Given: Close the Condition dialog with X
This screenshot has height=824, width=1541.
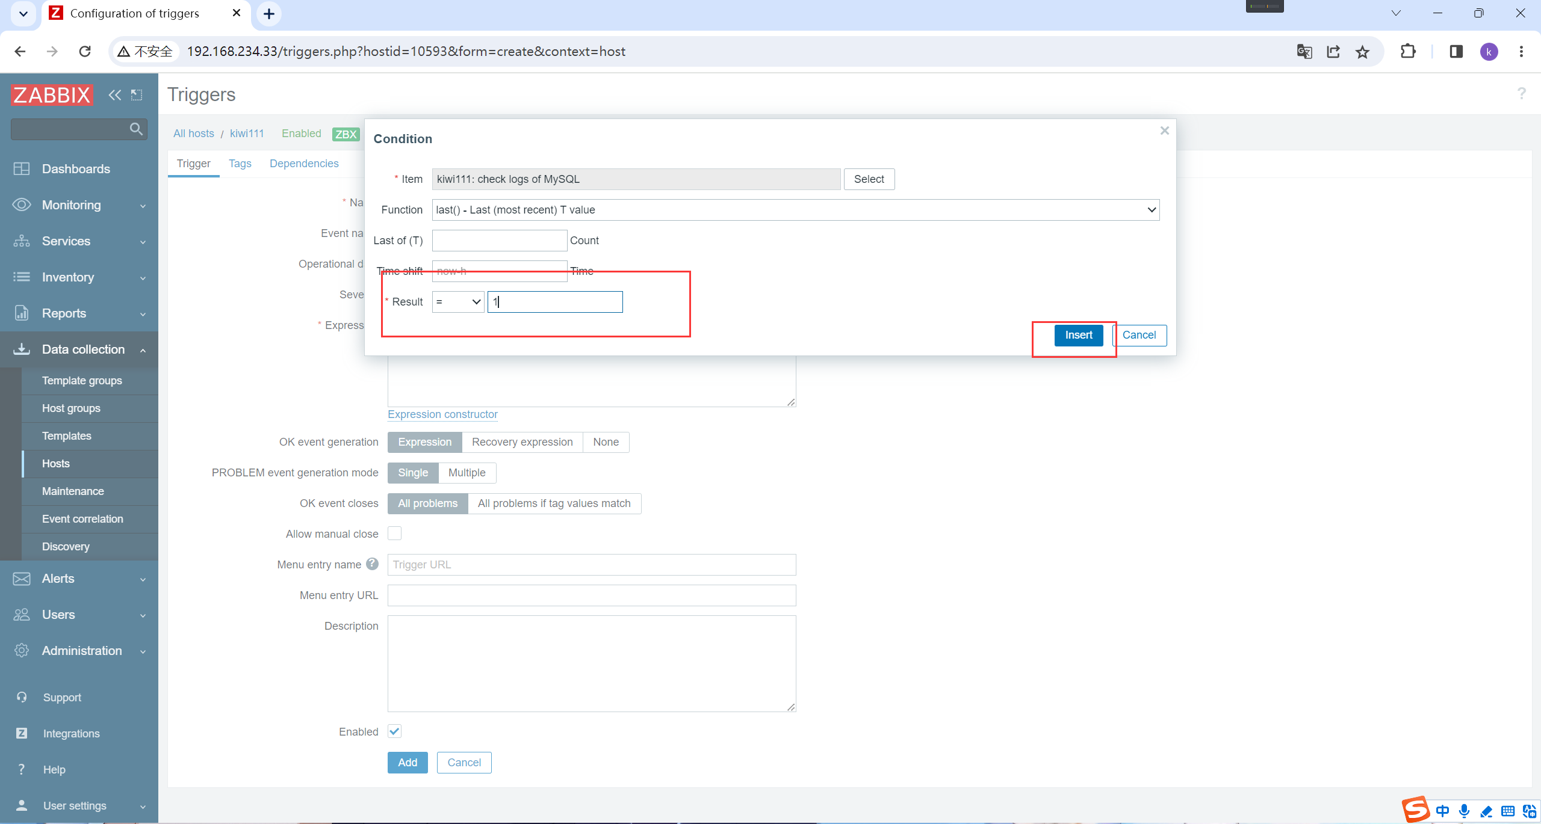Looking at the screenshot, I should click(1164, 131).
